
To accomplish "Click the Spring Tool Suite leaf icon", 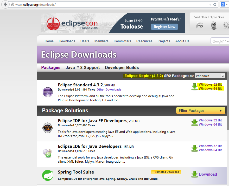I will pos(48,175).
